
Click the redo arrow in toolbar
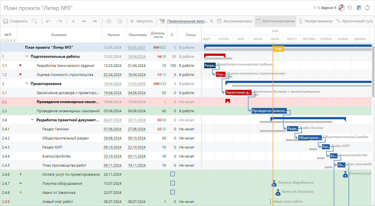(59, 21)
